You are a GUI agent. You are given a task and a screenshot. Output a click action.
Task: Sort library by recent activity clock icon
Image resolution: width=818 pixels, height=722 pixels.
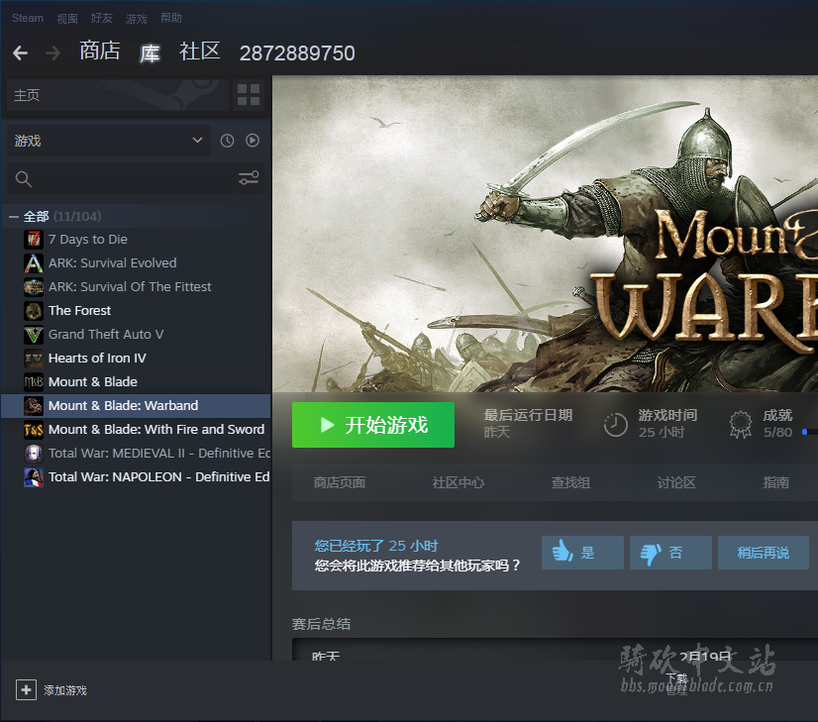pyautogui.click(x=227, y=141)
